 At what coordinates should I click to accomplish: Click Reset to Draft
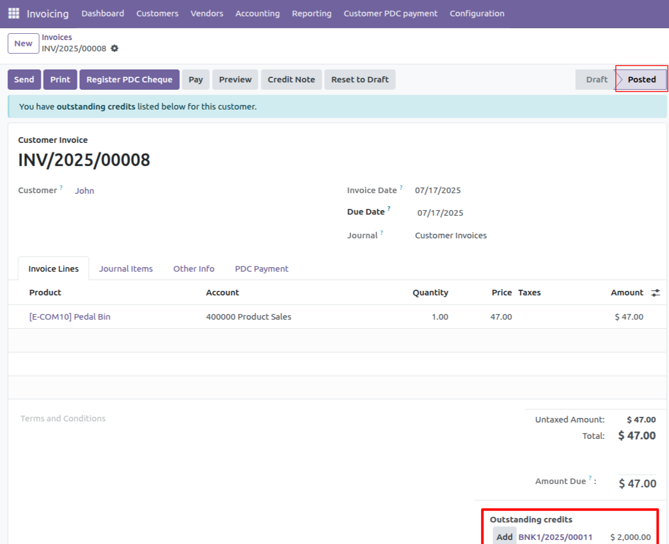(360, 80)
